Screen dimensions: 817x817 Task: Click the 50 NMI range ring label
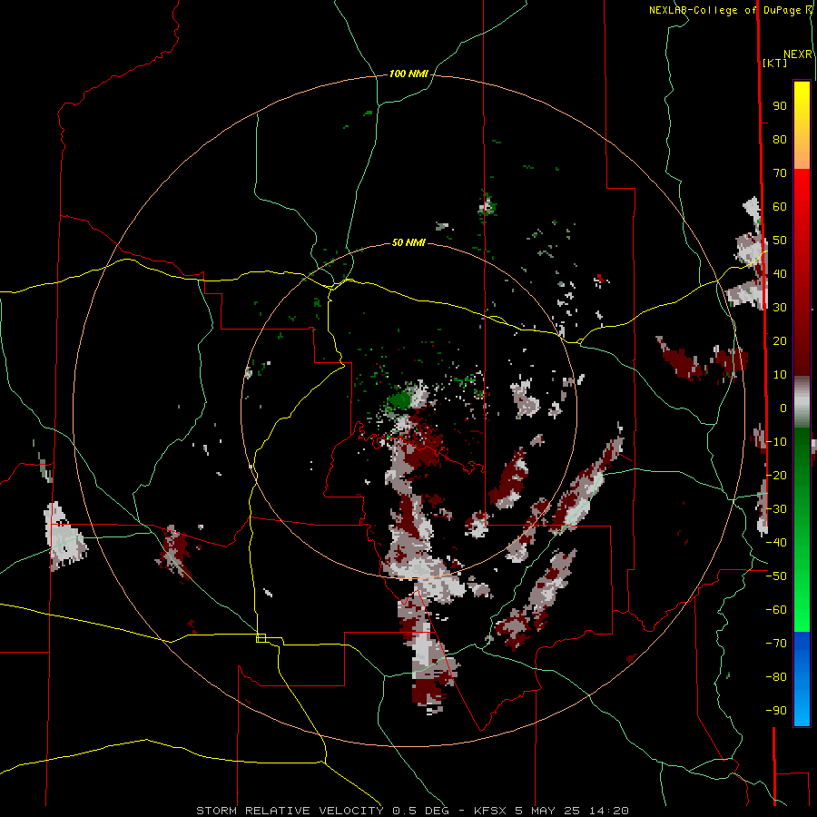[x=408, y=242]
